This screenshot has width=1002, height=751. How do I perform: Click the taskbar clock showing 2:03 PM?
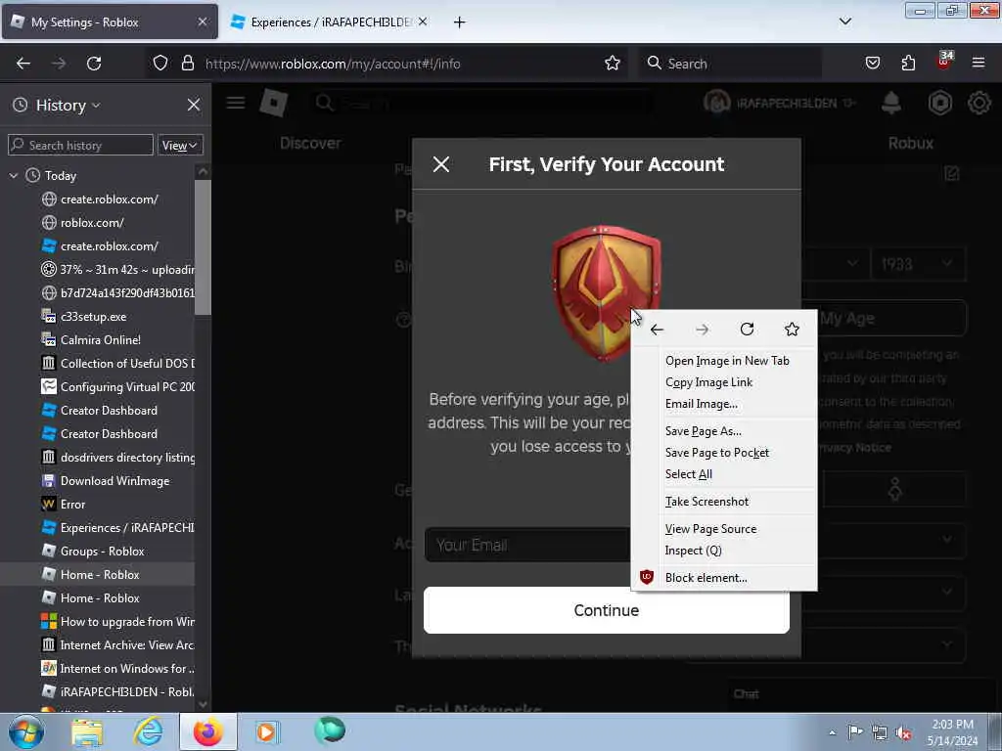coord(952,732)
